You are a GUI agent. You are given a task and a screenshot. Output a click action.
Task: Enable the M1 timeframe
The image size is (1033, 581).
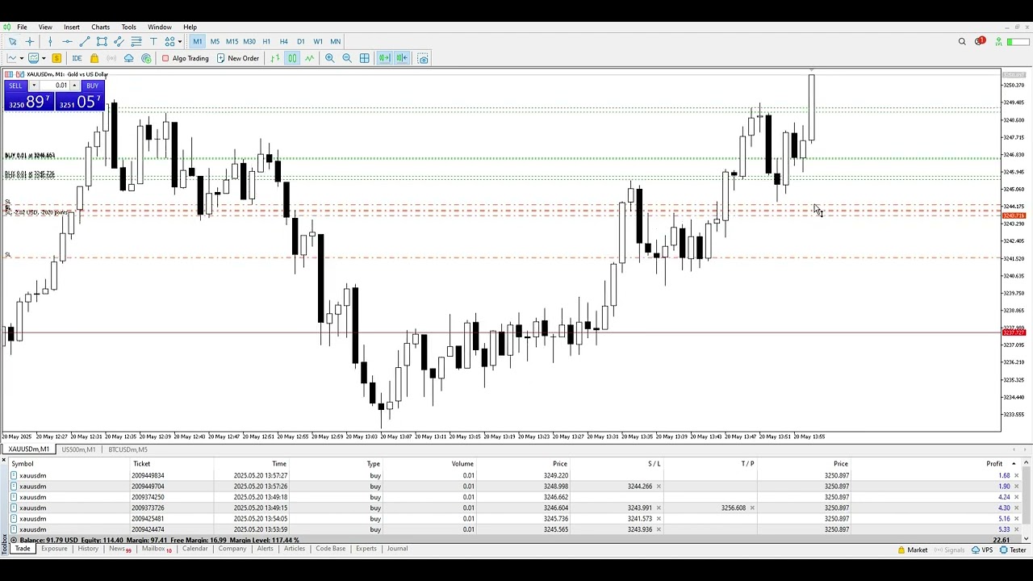[x=198, y=41]
